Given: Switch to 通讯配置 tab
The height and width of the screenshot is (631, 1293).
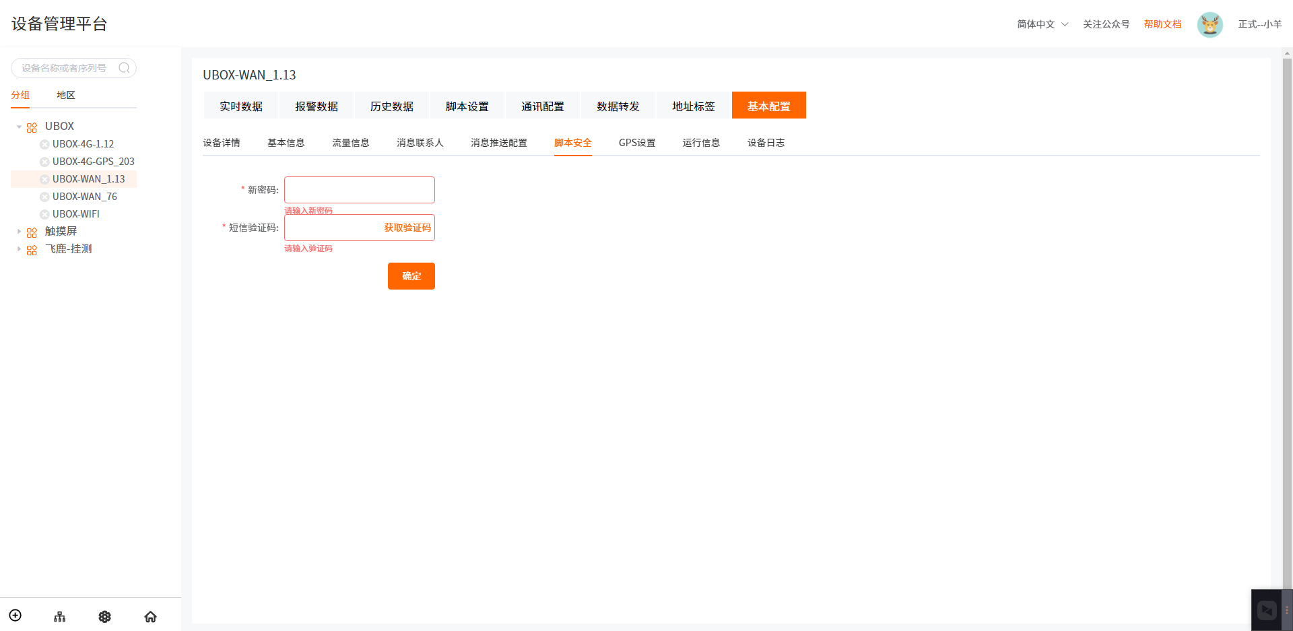Looking at the screenshot, I should (x=543, y=106).
